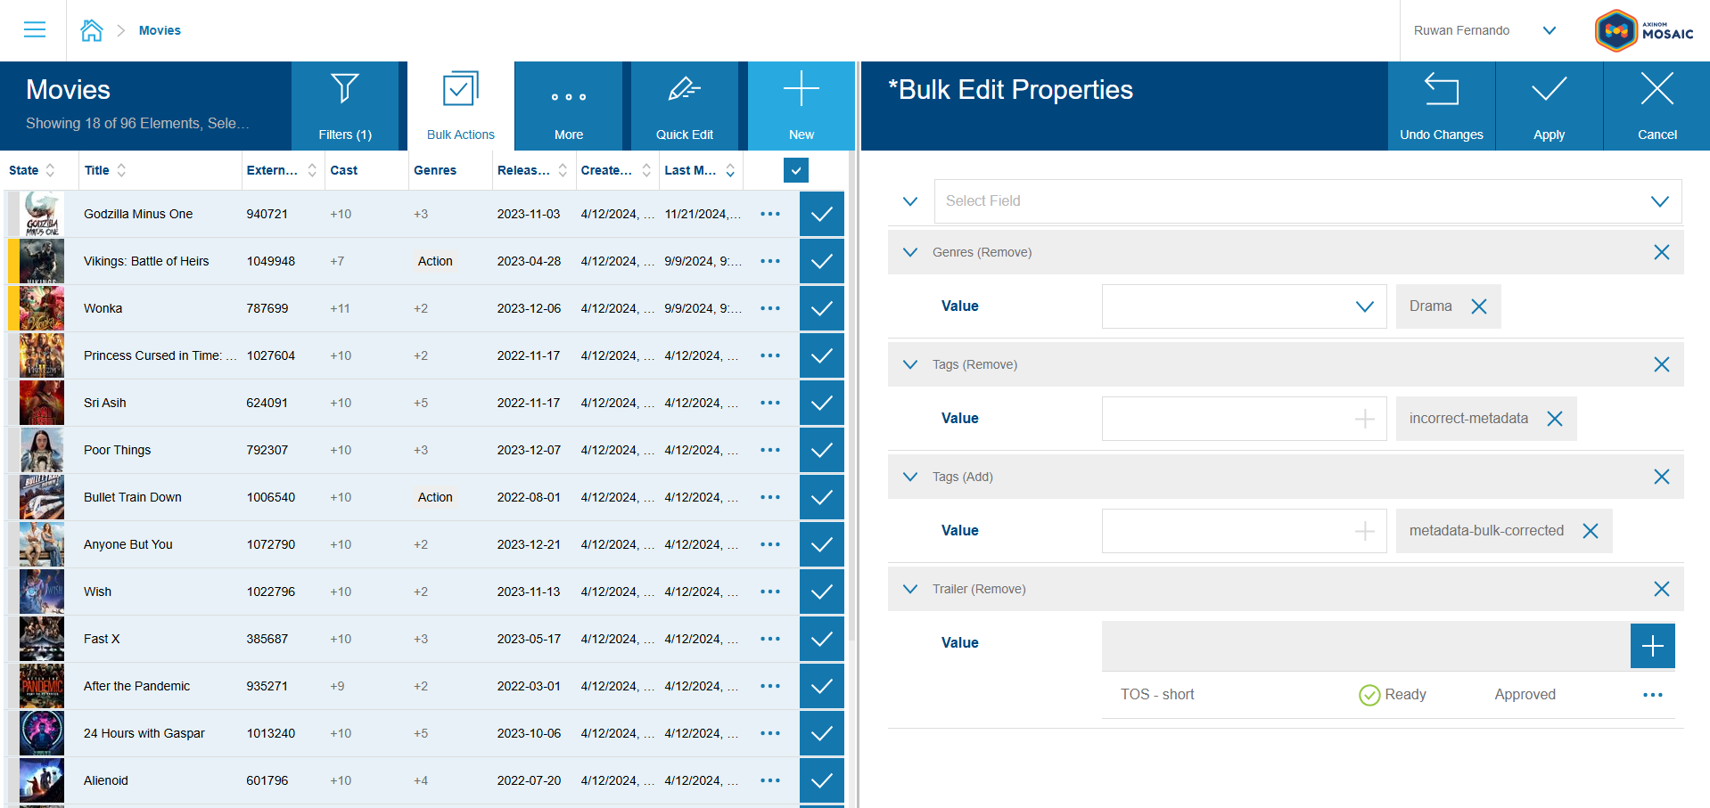Screen dimensions: 1710x808
Task: Remove the Drama genre chip
Action: (x=1478, y=306)
